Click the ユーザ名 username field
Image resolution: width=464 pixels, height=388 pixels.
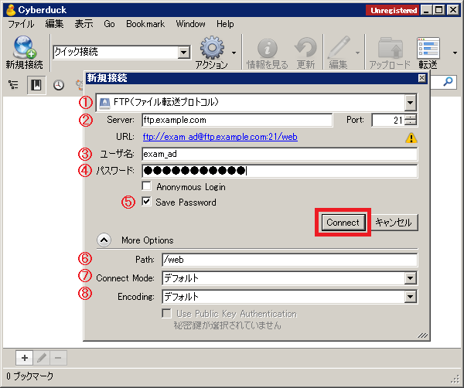coord(280,154)
